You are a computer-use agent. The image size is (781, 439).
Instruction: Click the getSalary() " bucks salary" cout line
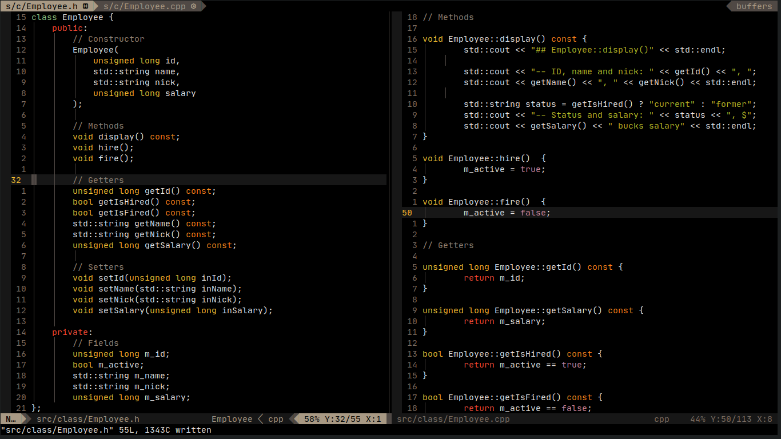tap(610, 126)
